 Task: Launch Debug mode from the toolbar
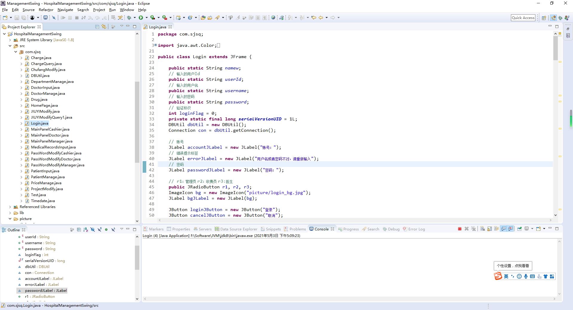(130, 18)
